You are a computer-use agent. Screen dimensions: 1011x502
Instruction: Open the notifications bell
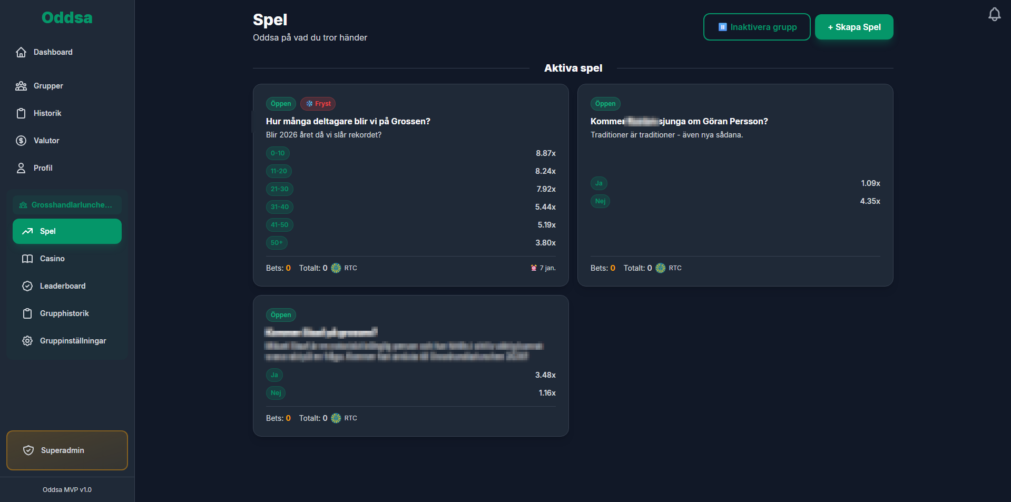point(994,14)
